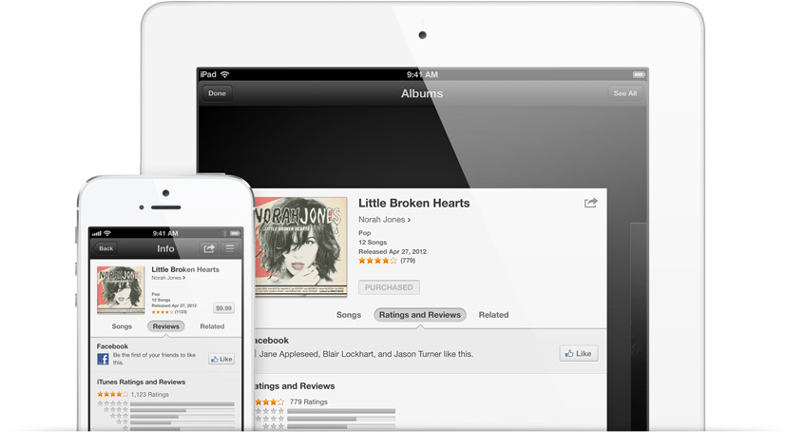Select Ratings and Reviews tab on iPad

[x=419, y=315]
